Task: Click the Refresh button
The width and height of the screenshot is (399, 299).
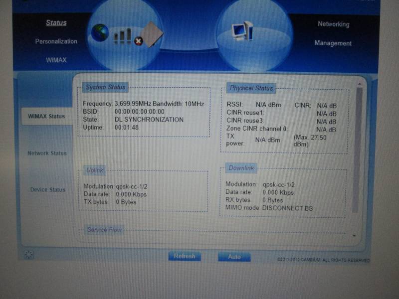Action: click(185, 256)
